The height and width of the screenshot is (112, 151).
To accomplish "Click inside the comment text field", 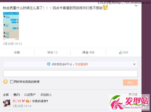I will (70, 74).
